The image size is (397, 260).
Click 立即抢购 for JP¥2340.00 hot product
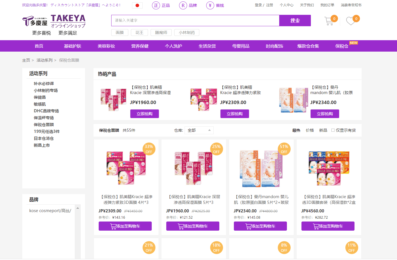pos(325,114)
